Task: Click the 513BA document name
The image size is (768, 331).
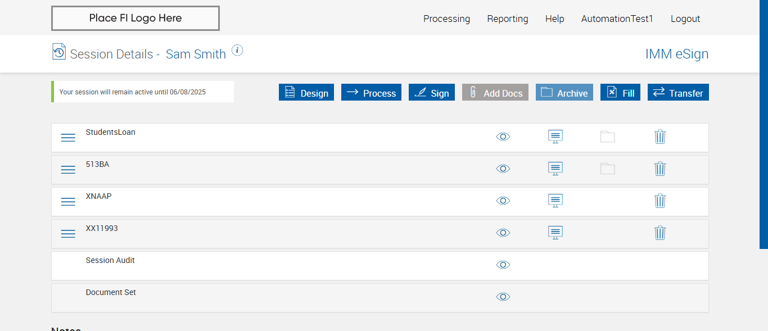Action: [98, 165]
